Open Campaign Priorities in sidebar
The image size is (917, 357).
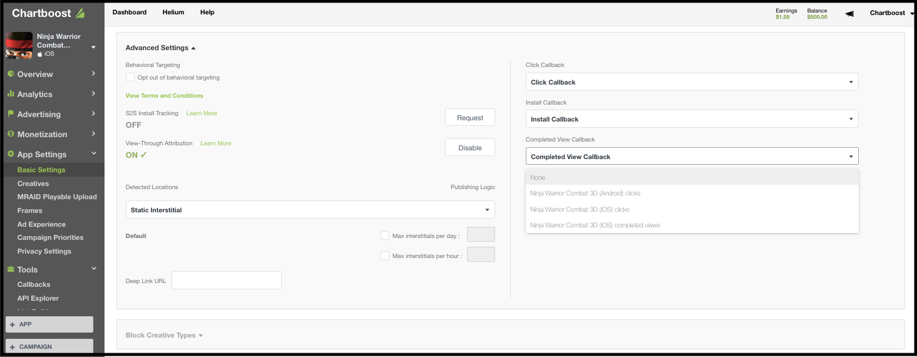point(50,237)
